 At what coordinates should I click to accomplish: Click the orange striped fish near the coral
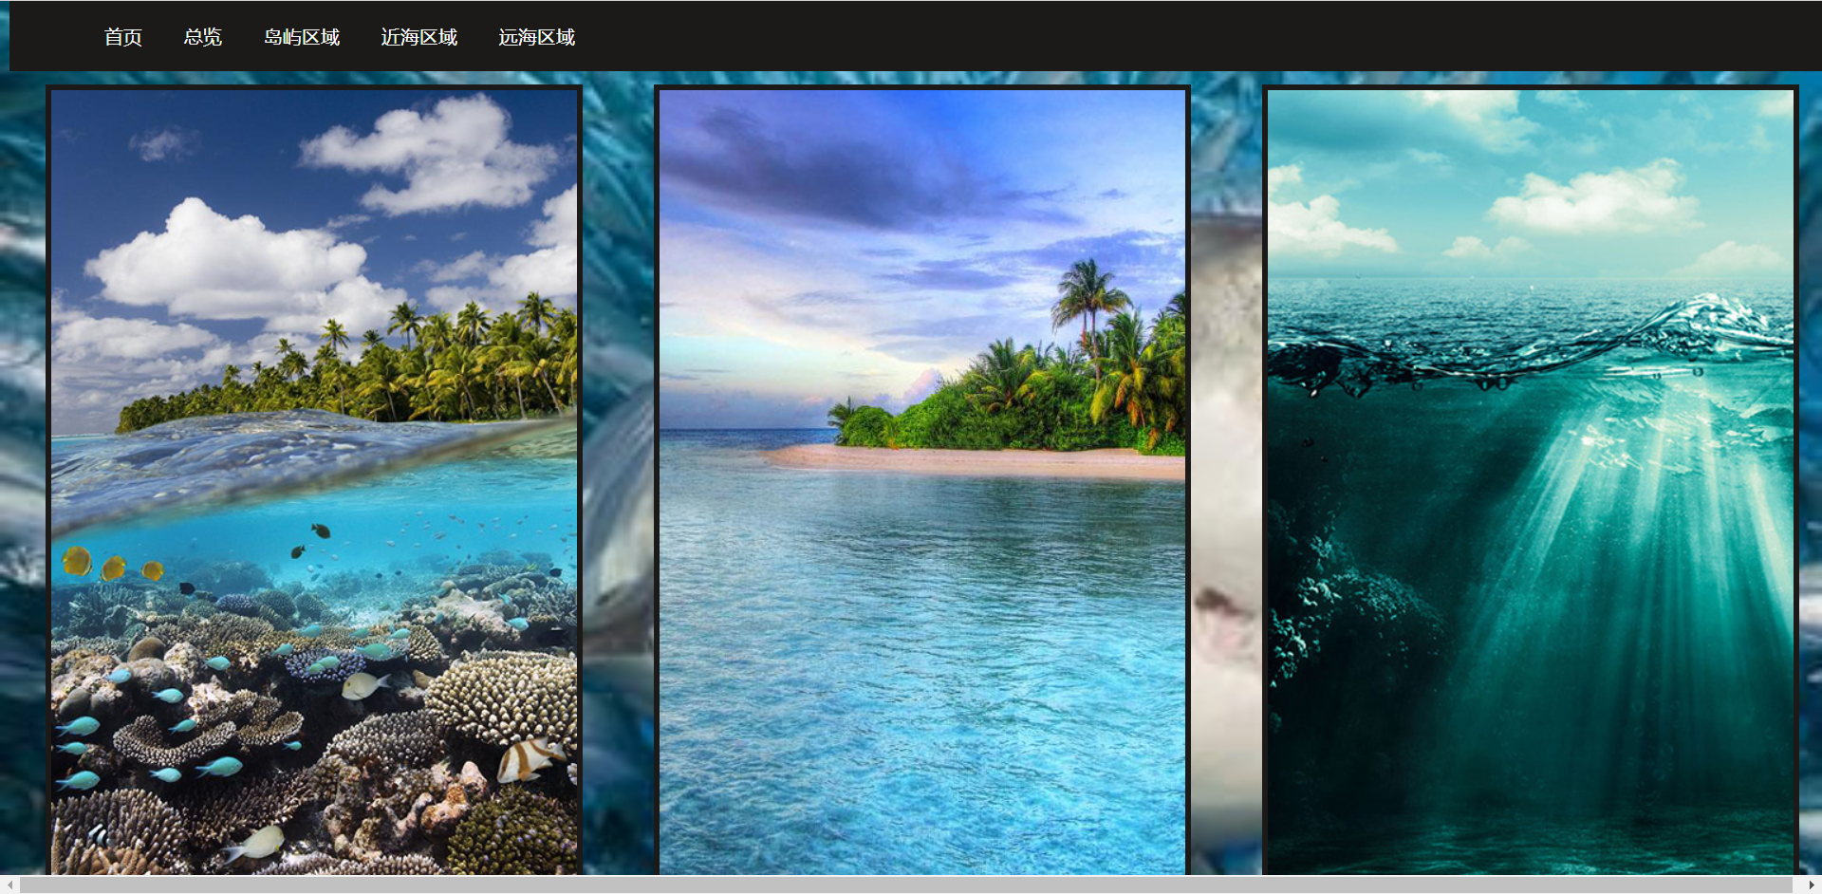coord(531,758)
